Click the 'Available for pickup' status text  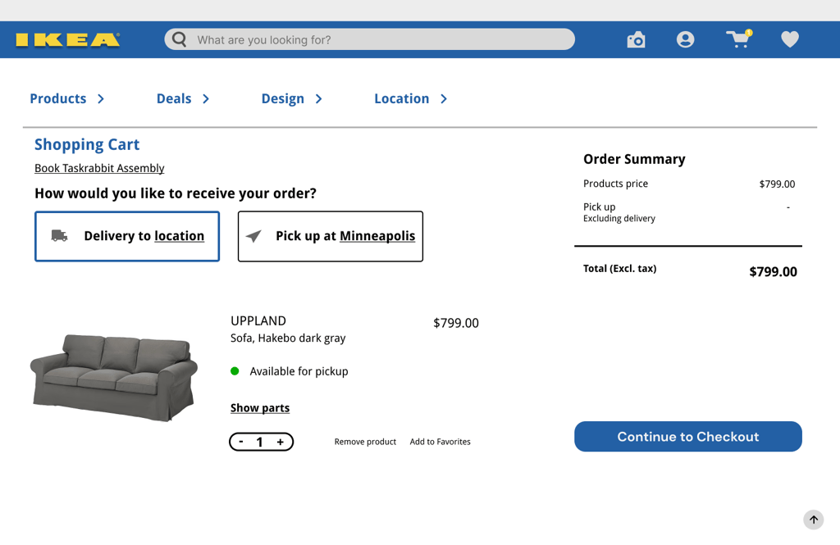coord(299,371)
